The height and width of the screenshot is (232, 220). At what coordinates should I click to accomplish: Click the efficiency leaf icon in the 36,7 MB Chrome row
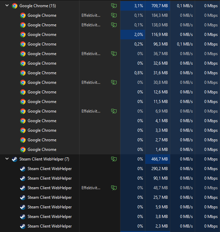(x=114, y=54)
